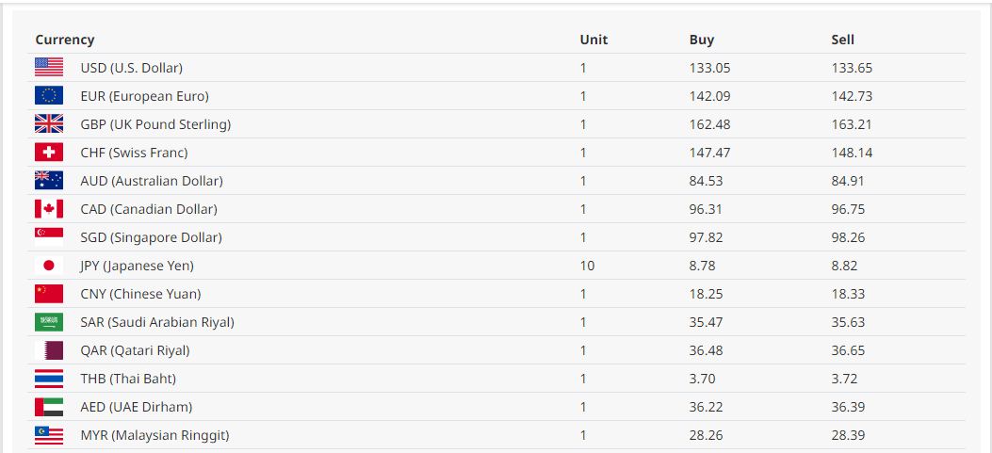Click the European Union flag icon
This screenshot has height=453, width=992.
click(49, 96)
